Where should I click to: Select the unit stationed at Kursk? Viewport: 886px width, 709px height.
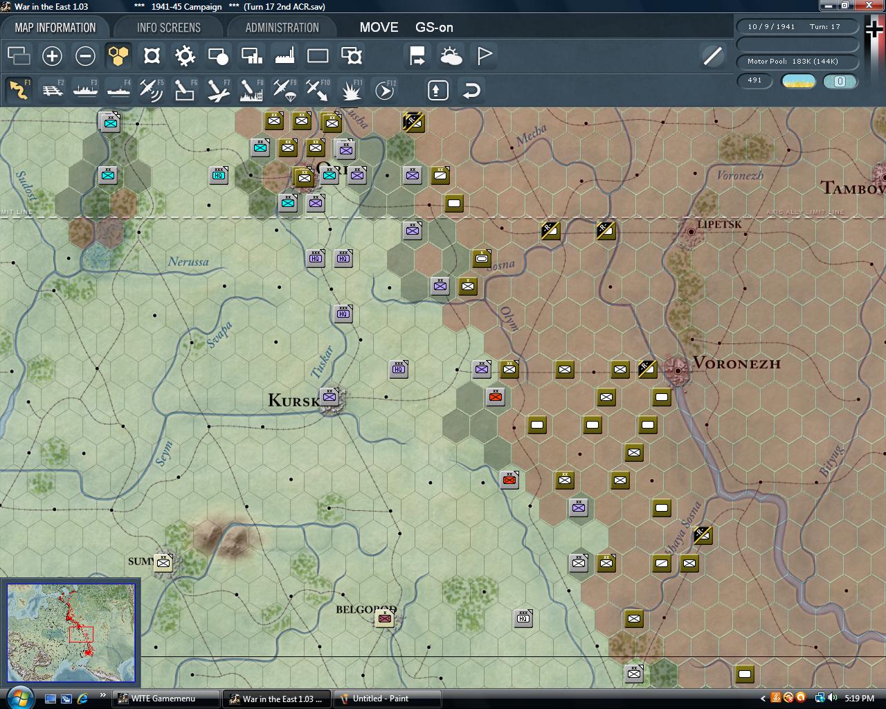point(330,397)
